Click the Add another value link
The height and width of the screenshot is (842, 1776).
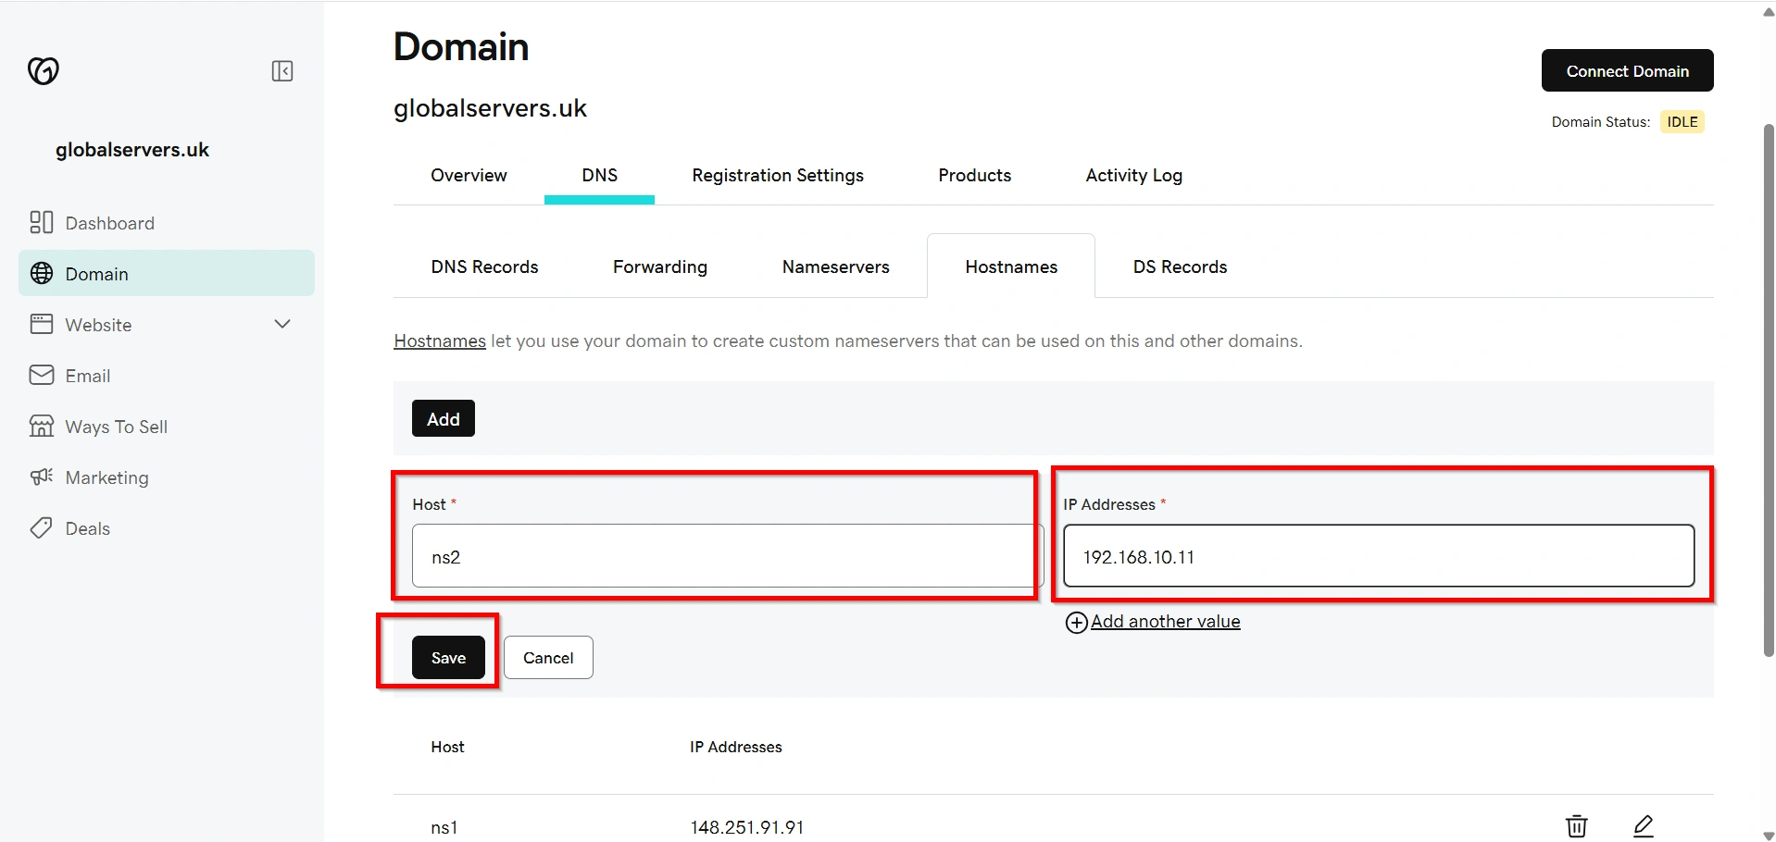point(1165,622)
